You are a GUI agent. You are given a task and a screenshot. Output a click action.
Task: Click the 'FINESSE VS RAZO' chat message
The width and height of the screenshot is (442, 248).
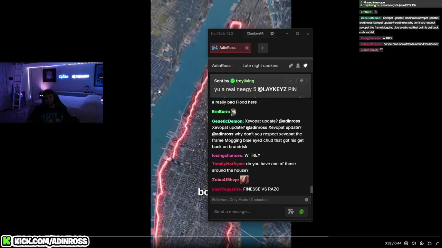click(x=261, y=189)
